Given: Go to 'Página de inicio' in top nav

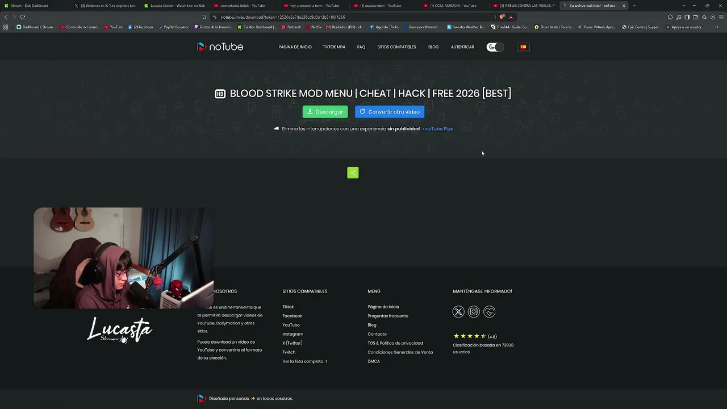Looking at the screenshot, I should pyautogui.click(x=295, y=47).
